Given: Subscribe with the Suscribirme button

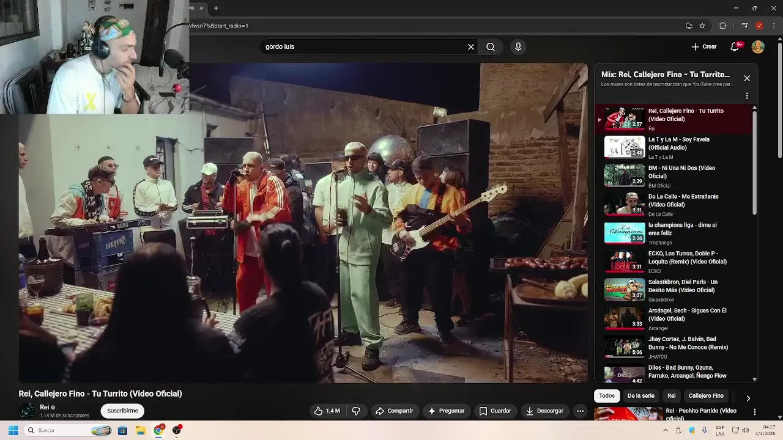Looking at the screenshot, I should coord(122,411).
